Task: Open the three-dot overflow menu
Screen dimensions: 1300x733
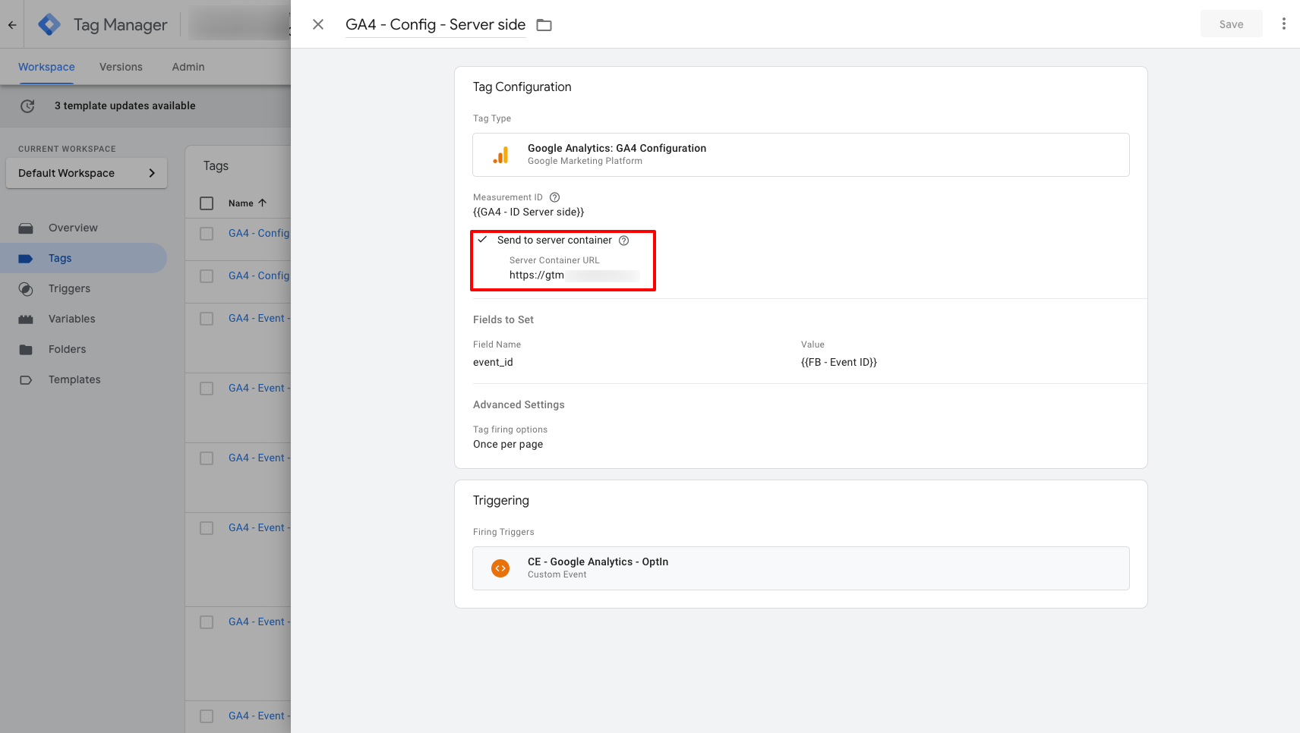Action: (1283, 24)
